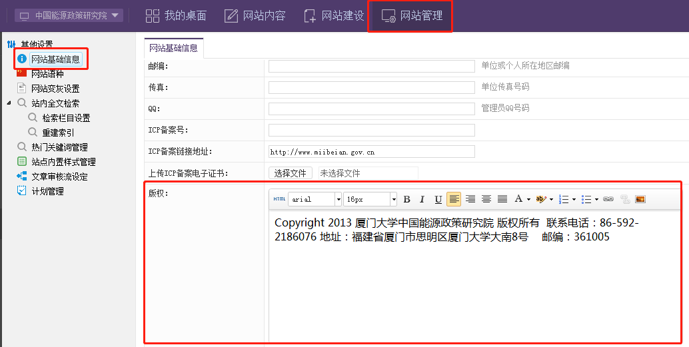Select 文章审核流设定 in the sidebar
Screen dimensions: 689x347
pyautogui.click(x=59, y=176)
